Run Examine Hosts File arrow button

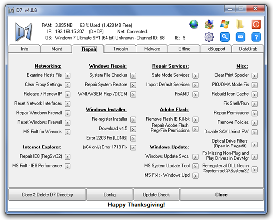coord(68,76)
